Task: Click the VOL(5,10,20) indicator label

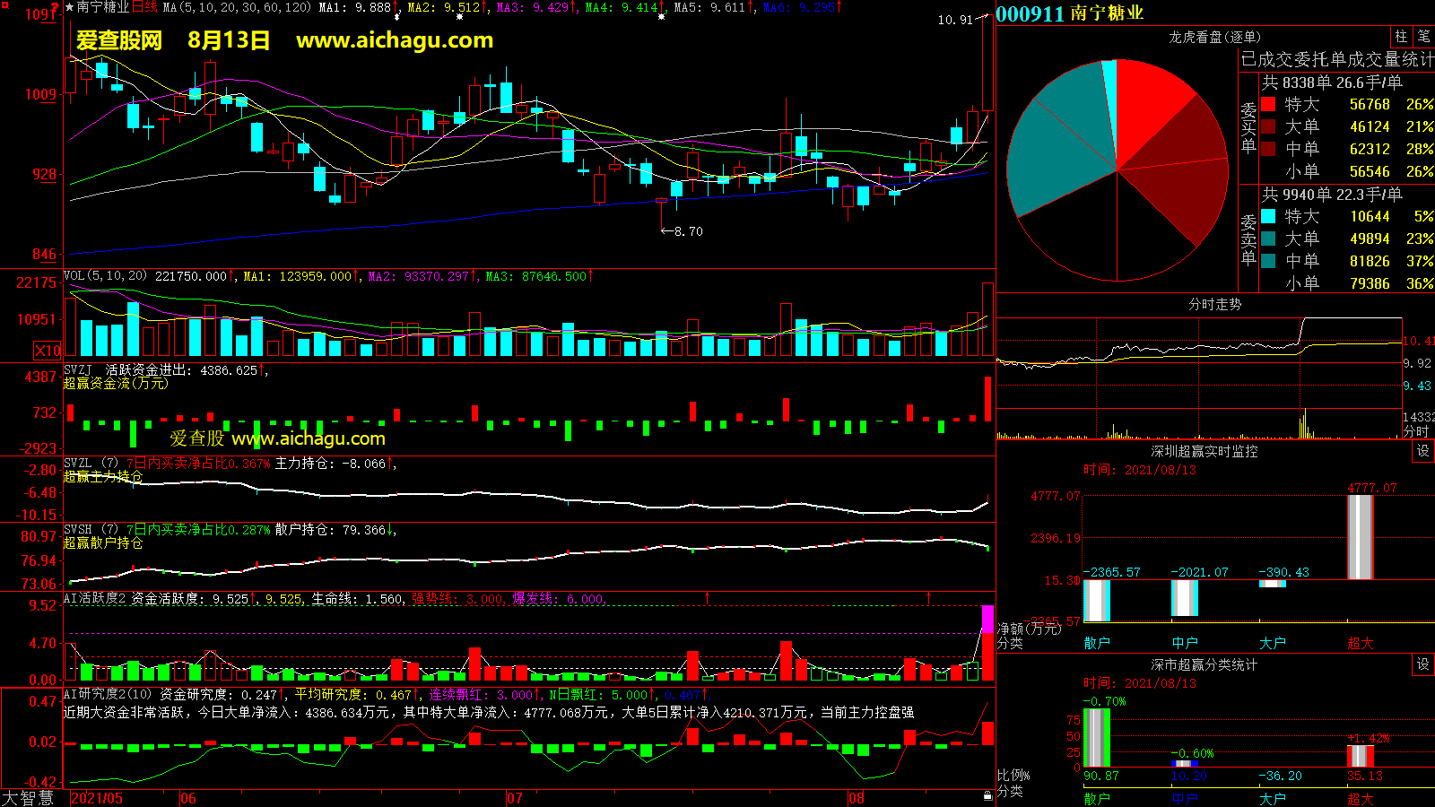Action: 105,276
